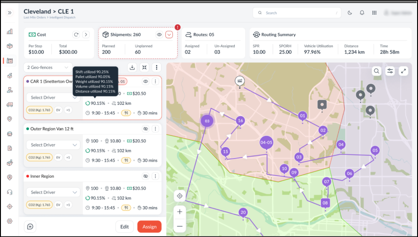Toggle CAR 1 route visibility eye

[145, 81]
